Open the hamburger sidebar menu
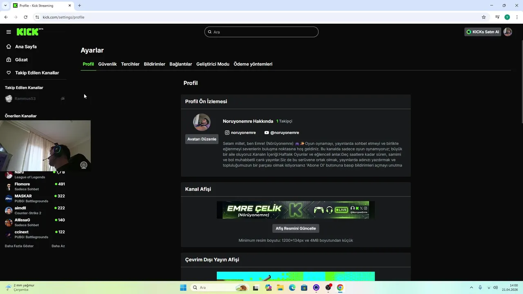The width and height of the screenshot is (523, 294). click(9, 32)
